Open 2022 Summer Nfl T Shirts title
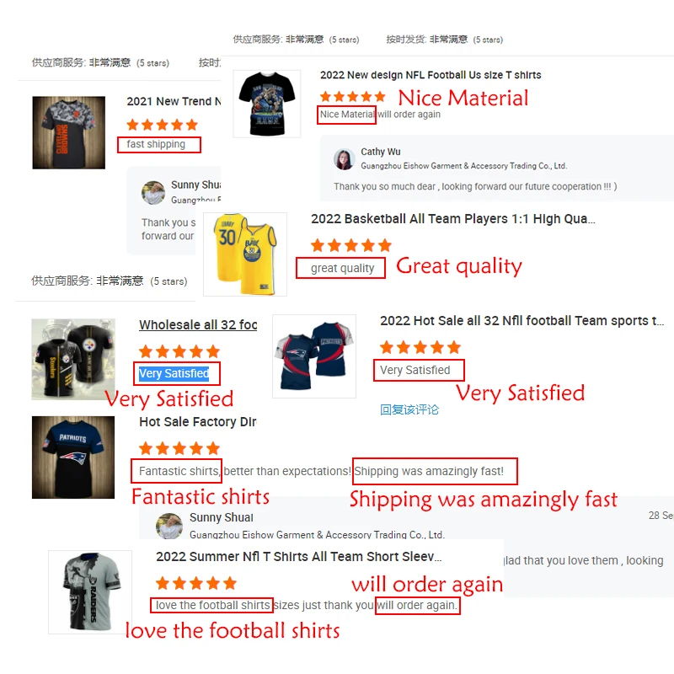This screenshot has height=674, width=674. [299, 557]
